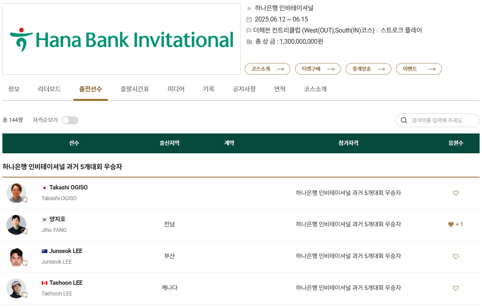Like Takashi OGISO with heart icon
The image size is (482, 307).
(x=456, y=193)
